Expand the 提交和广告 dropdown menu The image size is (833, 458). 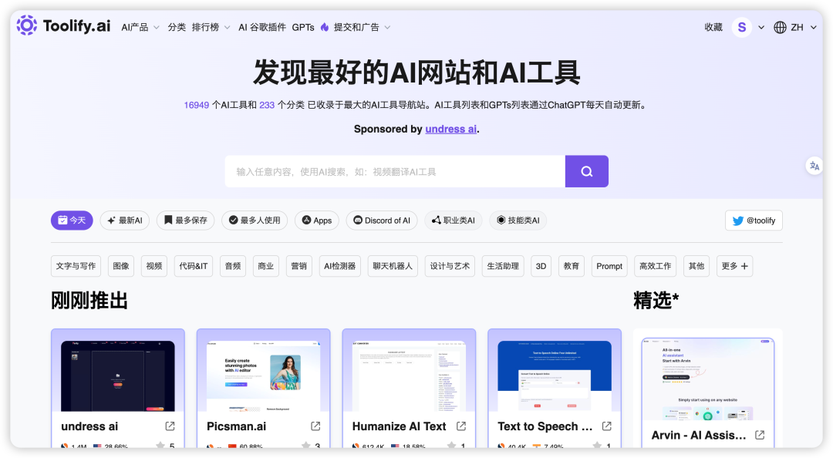(x=362, y=27)
